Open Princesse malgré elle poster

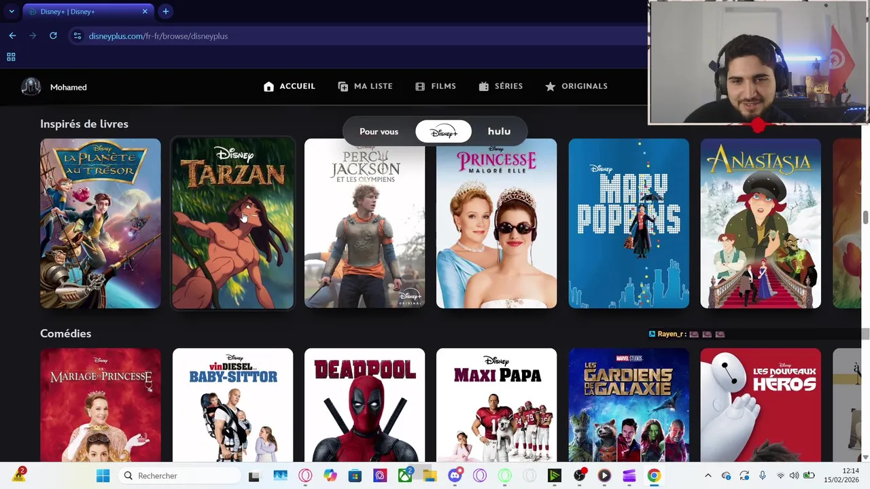(x=496, y=223)
